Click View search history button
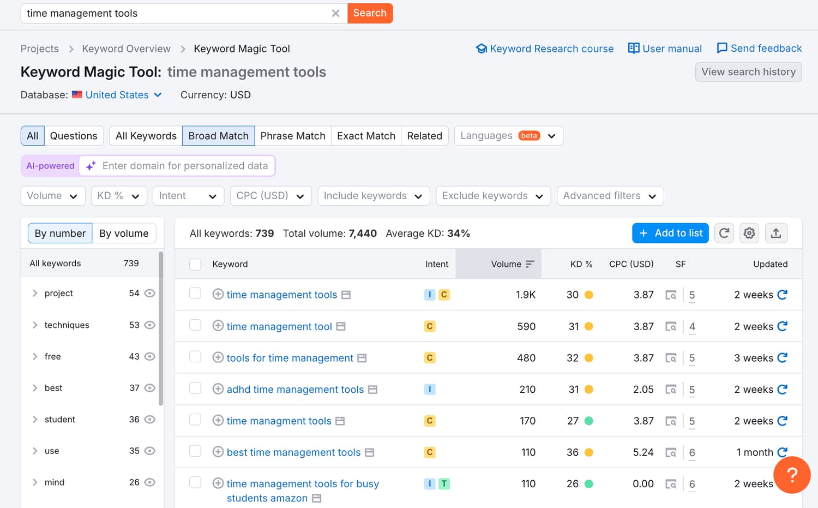This screenshot has height=508, width=818. pyautogui.click(x=748, y=72)
